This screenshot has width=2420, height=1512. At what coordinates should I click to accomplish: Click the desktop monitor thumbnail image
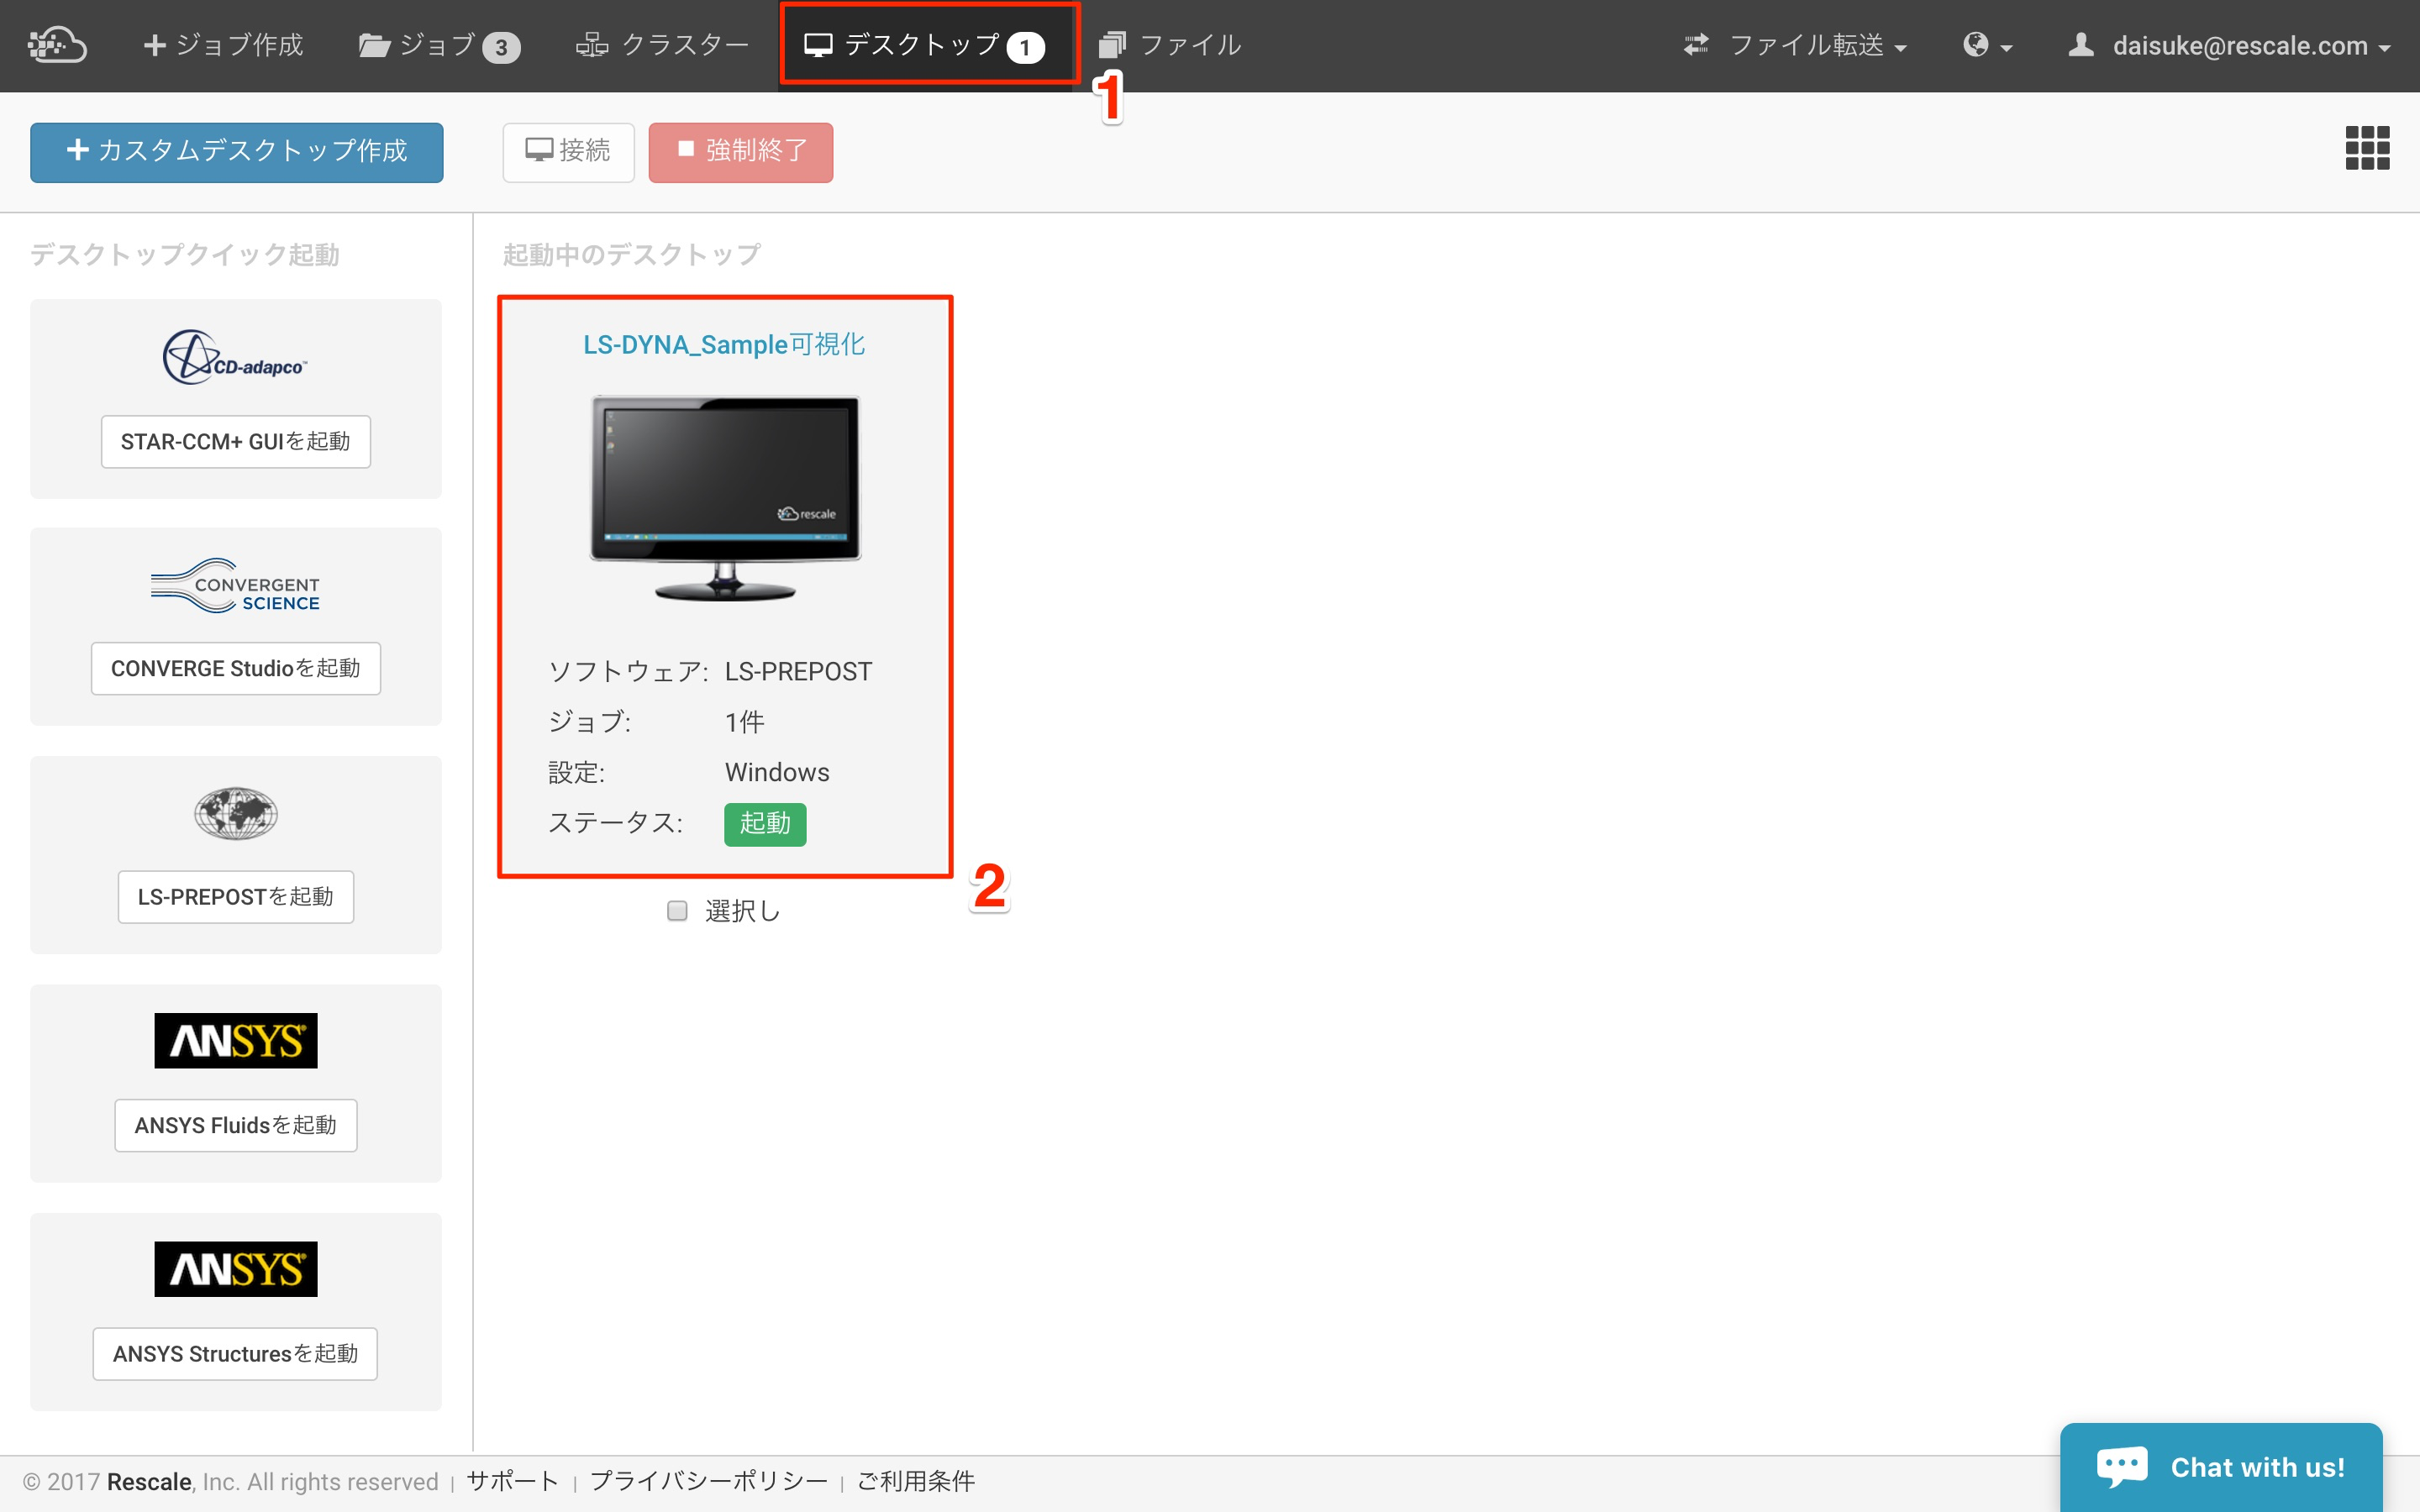click(724, 497)
